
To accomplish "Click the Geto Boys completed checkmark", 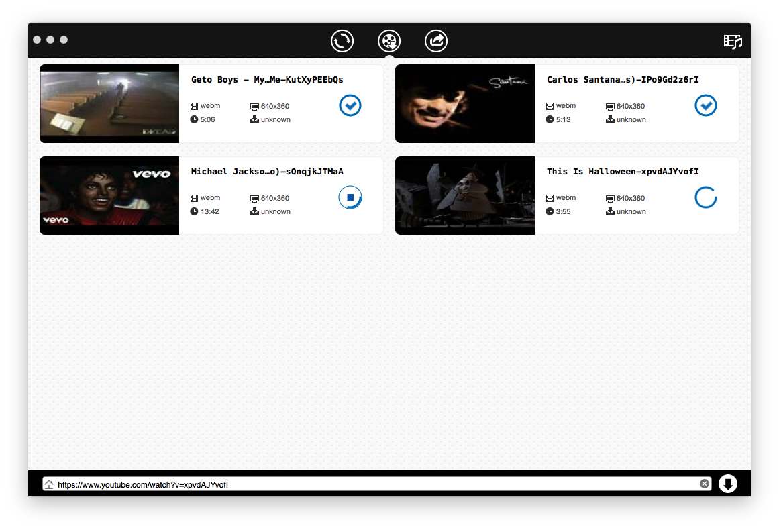I will coord(350,105).
